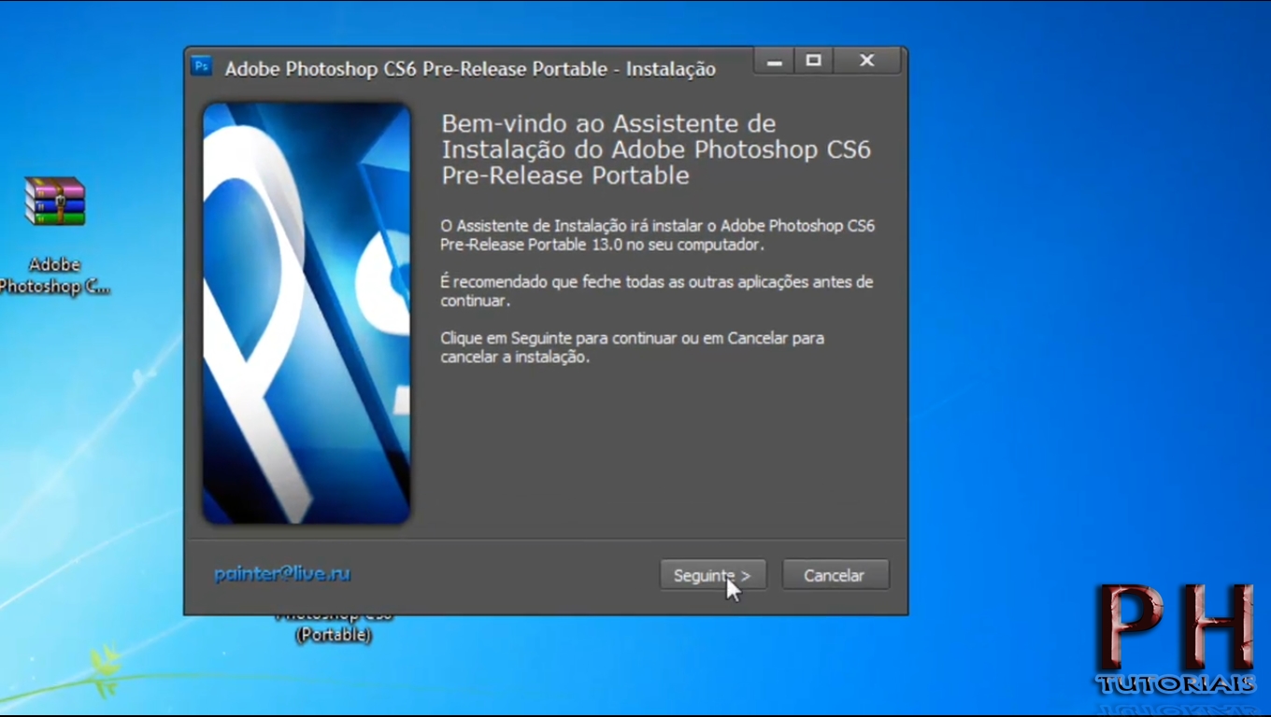The image size is (1271, 717).
Task: Cancel the installation with Cancelar
Action: coord(835,575)
